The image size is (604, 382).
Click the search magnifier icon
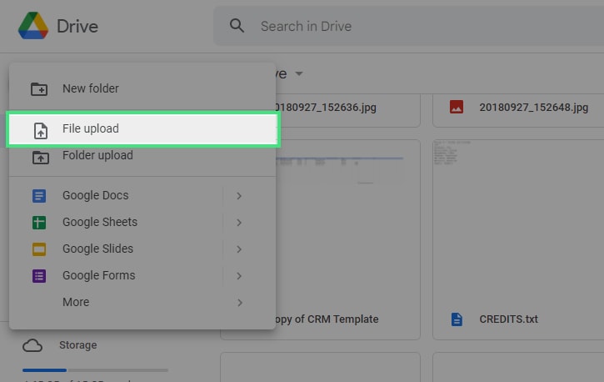[237, 26]
